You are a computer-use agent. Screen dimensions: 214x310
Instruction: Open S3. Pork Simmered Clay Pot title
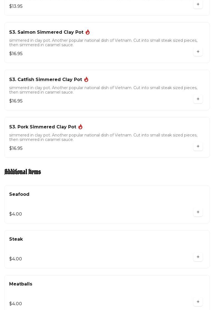click(x=43, y=127)
